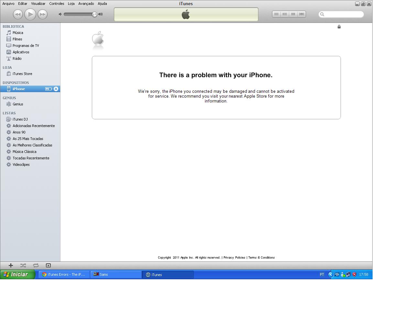This screenshot has height=331, width=414.
Task: Click the Apple logo on the page
Action: click(x=98, y=39)
